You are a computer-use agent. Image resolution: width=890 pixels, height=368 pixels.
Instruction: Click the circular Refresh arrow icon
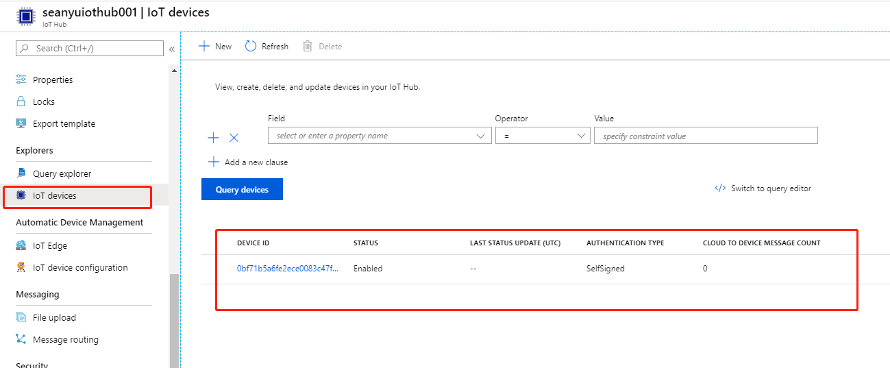click(251, 46)
